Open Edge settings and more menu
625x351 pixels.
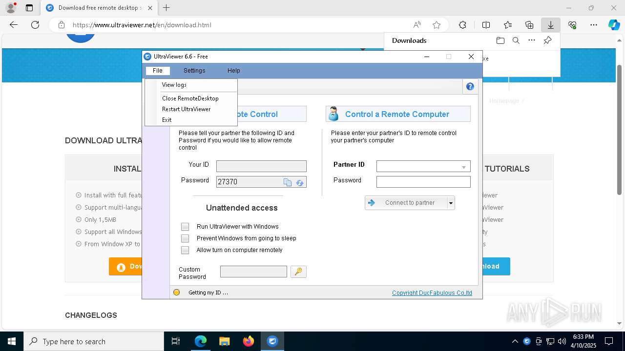click(594, 25)
